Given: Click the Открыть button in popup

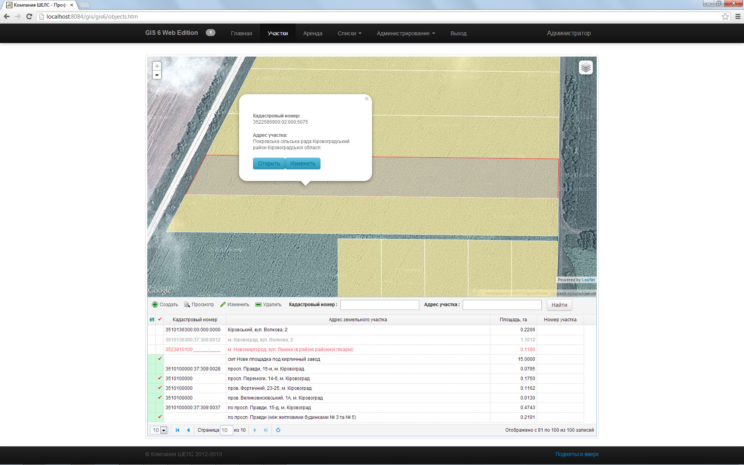Looking at the screenshot, I should coord(269,164).
